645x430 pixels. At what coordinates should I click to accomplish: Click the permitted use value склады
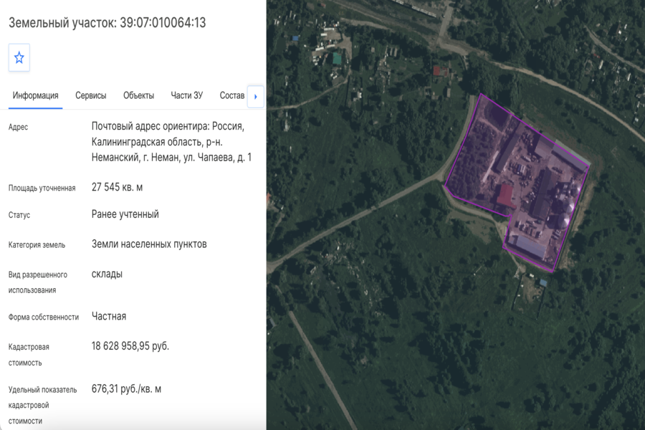point(107,274)
